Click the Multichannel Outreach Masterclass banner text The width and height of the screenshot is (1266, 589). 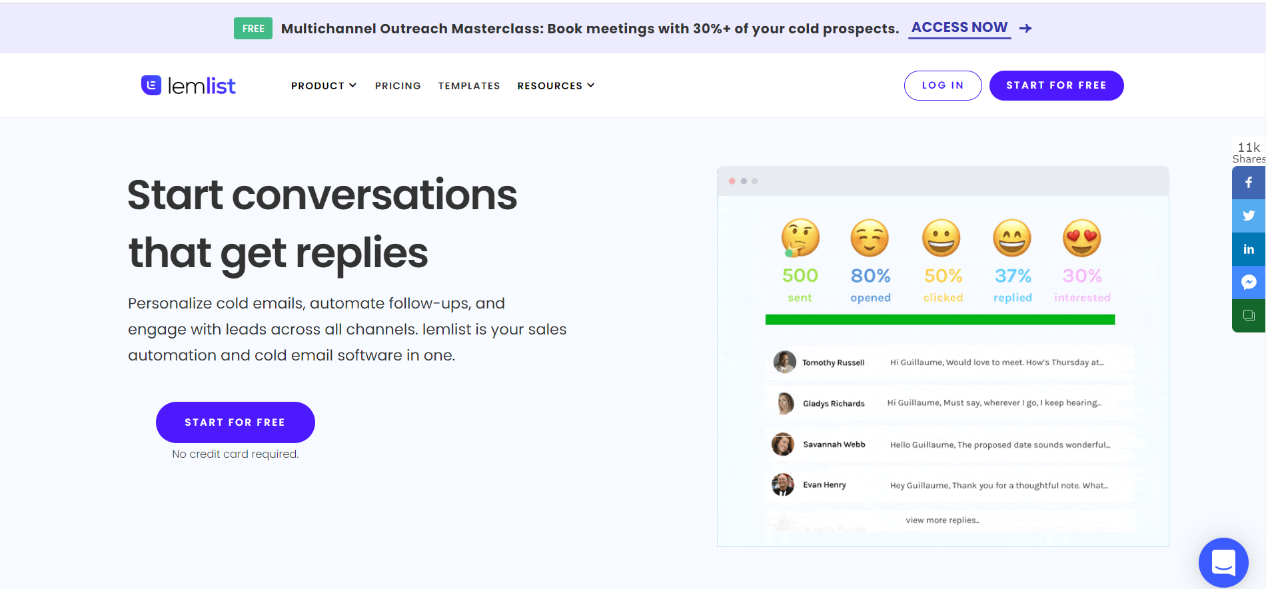coord(590,29)
